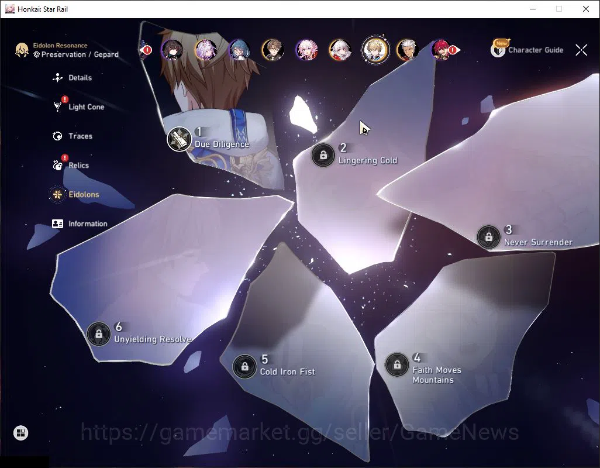Click the Preservation / Gepard label
The height and width of the screenshot is (468, 600).
pyautogui.click(x=80, y=55)
